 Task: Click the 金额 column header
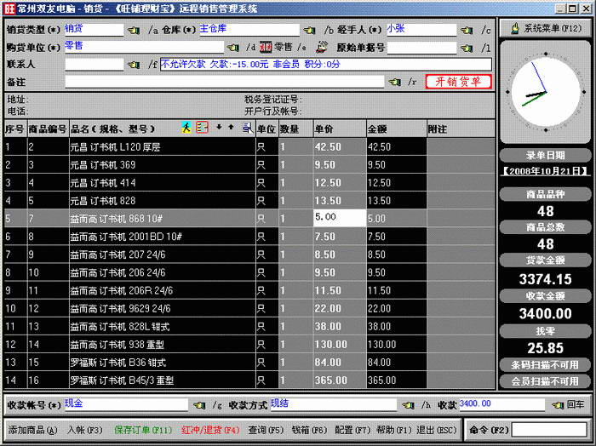click(x=397, y=129)
